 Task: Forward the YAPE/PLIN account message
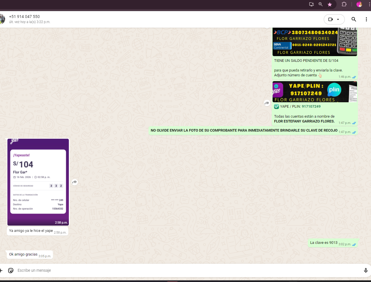click(x=267, y=103)
